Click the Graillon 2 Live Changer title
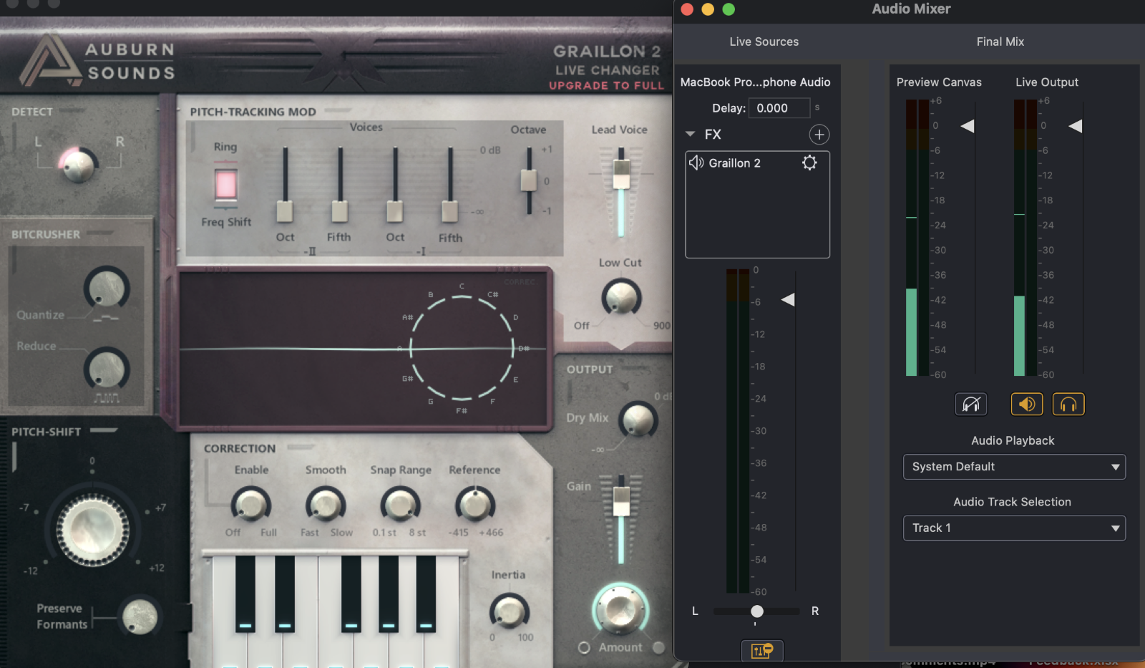 607,60
